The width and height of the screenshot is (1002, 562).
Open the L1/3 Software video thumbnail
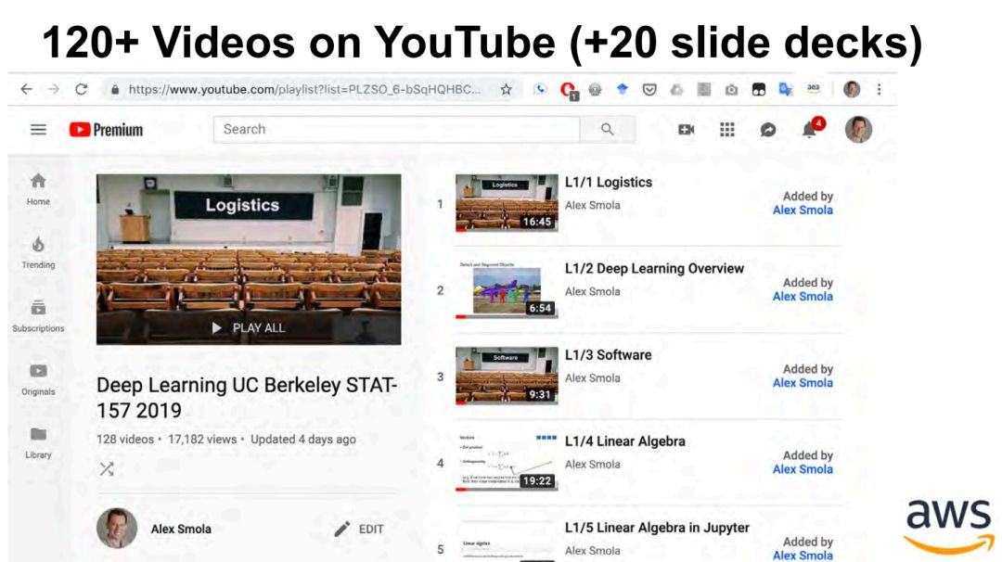(x=507, y=376)
